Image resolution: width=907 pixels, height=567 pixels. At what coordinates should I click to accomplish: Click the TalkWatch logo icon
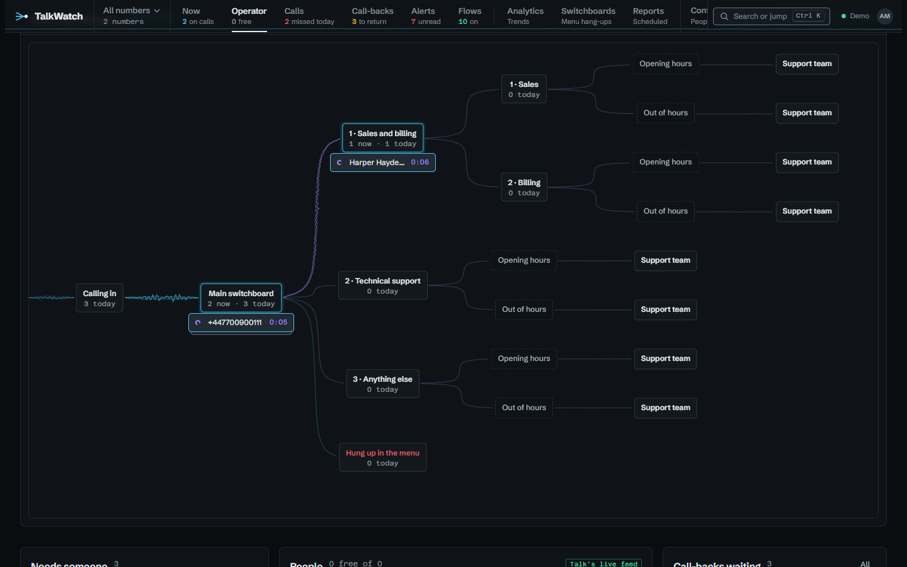click(x=22, y=16)
